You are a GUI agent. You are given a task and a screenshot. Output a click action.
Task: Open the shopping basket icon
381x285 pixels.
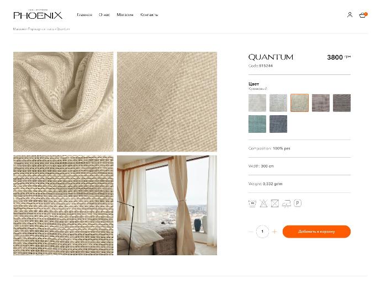pos(363,15)
